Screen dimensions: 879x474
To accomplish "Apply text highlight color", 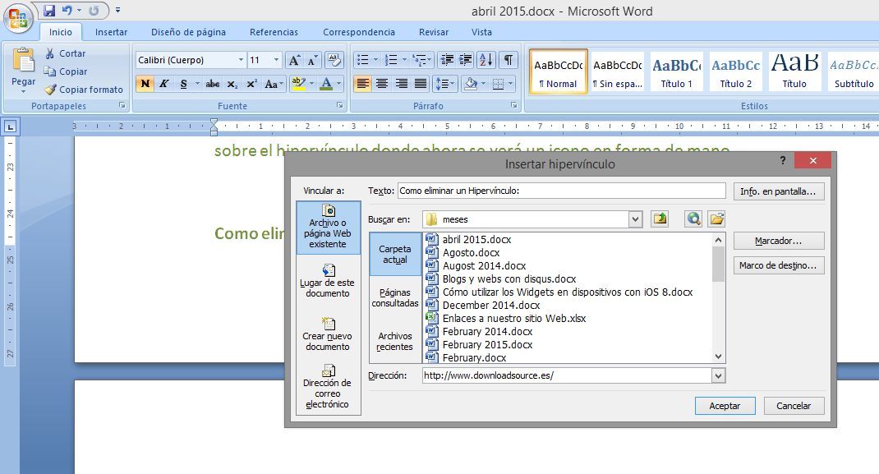I will coord(298,84).
